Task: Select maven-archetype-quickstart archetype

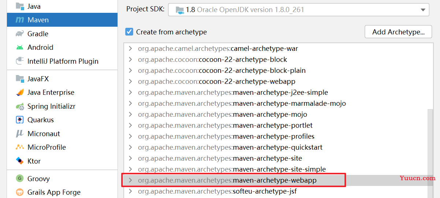Action: 230,147
